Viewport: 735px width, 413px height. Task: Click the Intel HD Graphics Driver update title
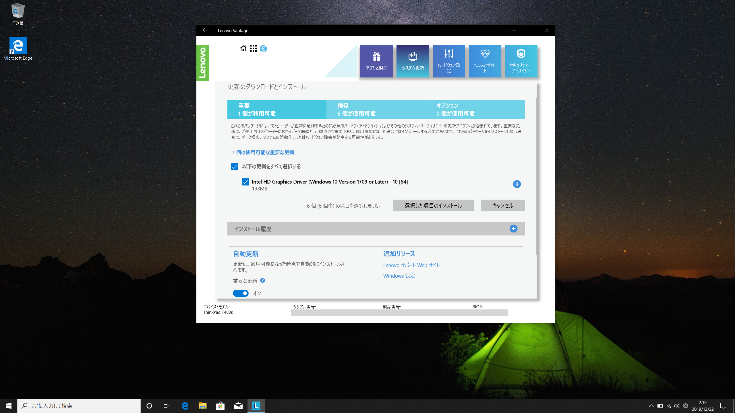click(330, 182)
